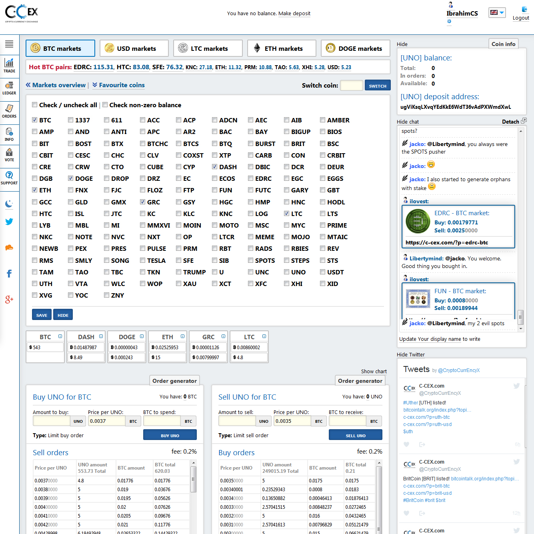Click the FUN coin image in chat
Screen dimensions: 534x534
click(x=418, y=298)
